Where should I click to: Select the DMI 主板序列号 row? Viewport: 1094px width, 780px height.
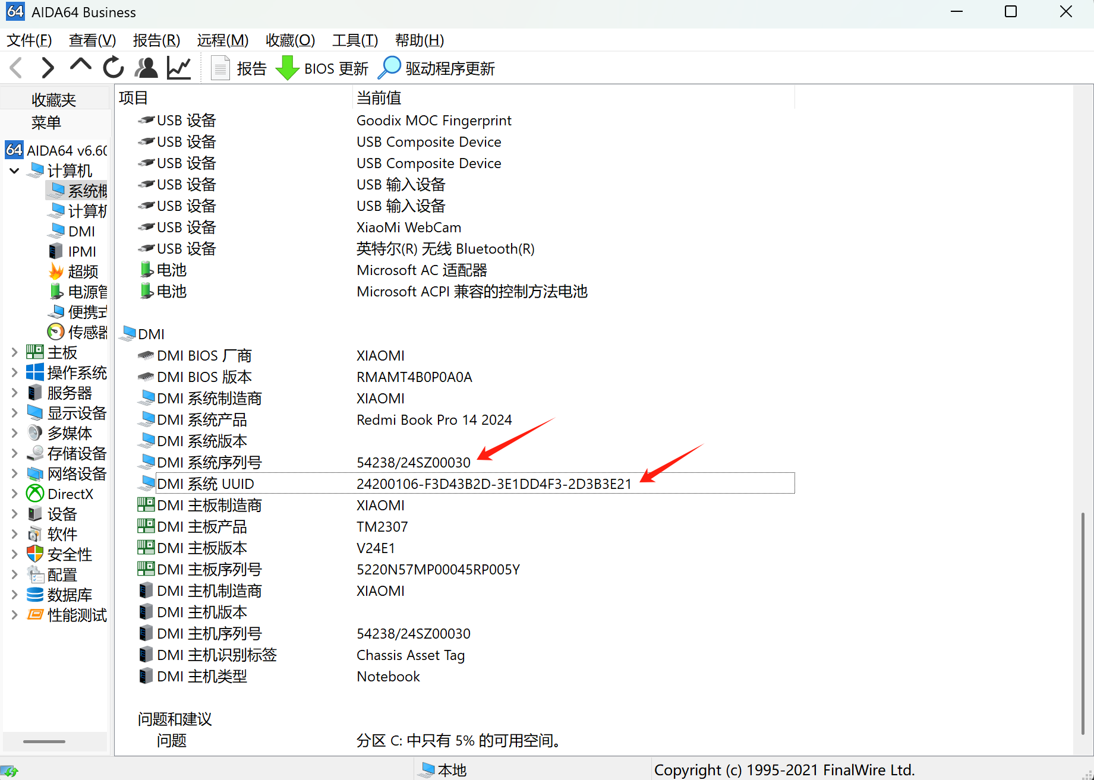[x=466, y=569]
